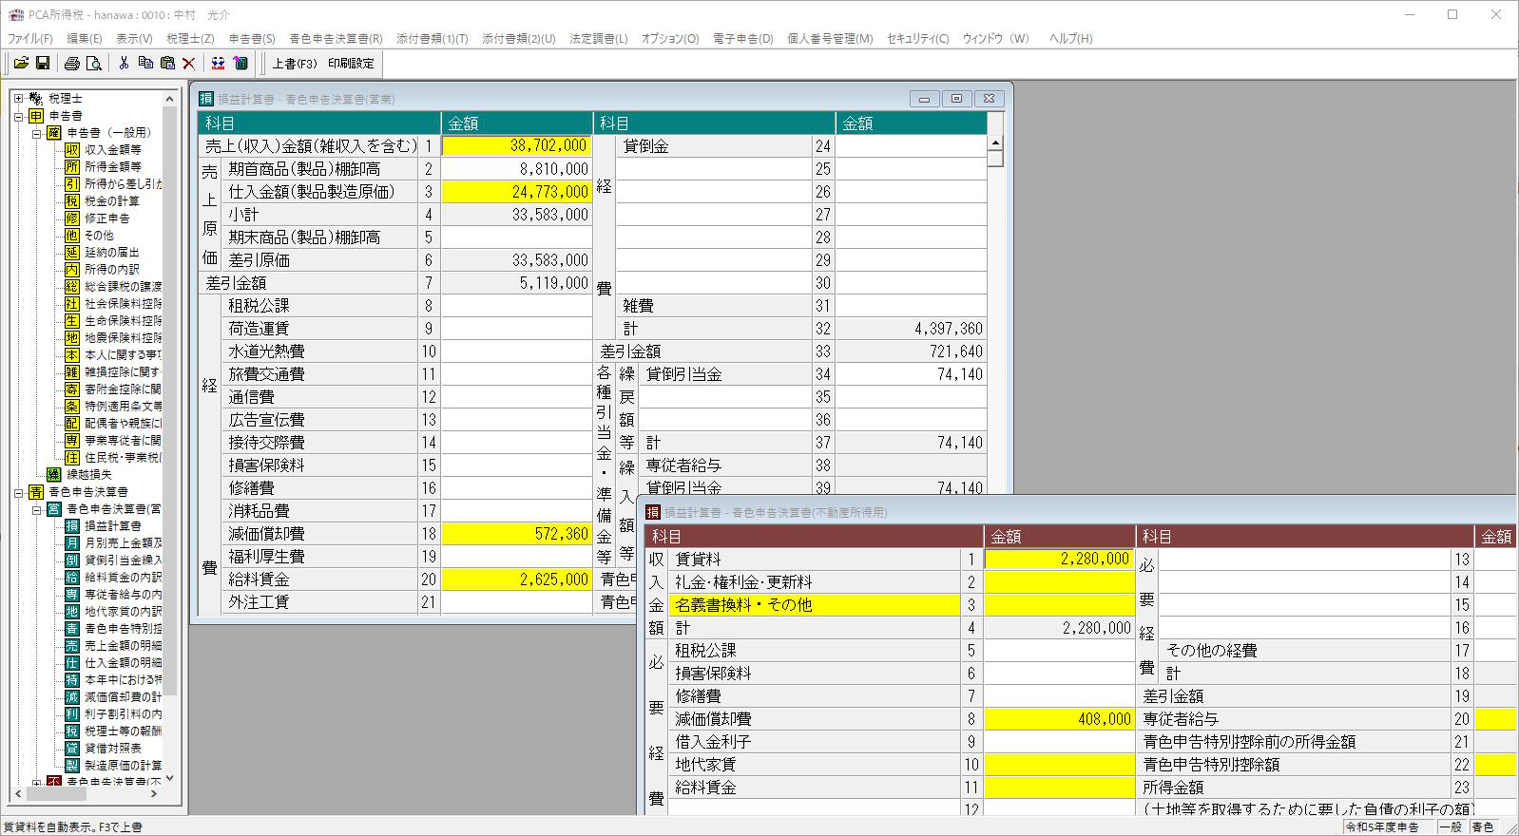The image size is (1519, 836).
Task: Expand the 税理士 tree node
Action: (x=18, y=98)
